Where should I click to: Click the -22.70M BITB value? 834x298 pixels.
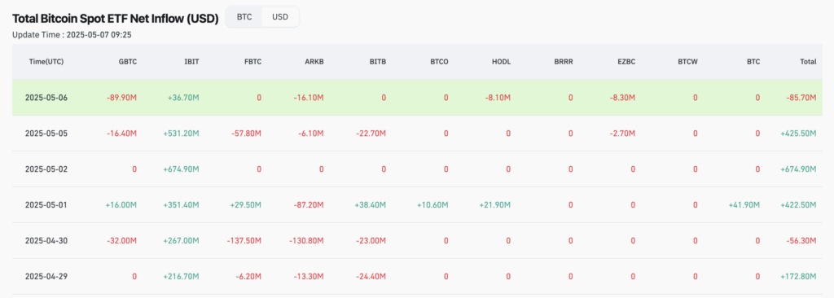pyautogui.click(x=371, y=134)
